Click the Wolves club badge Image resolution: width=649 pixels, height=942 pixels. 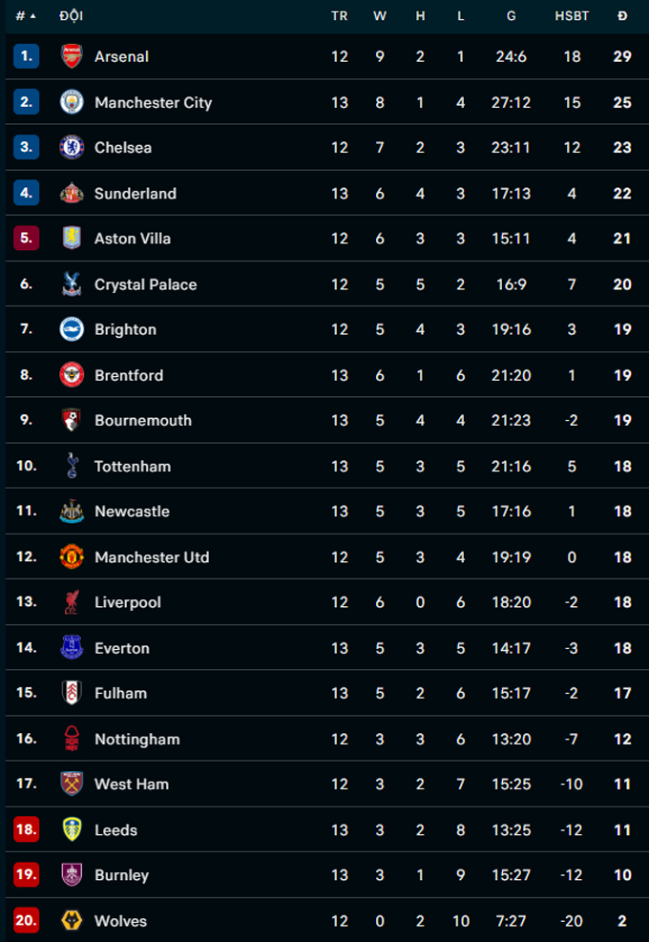click(x=72, y=921)
